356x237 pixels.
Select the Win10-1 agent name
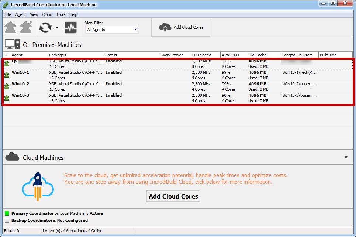(20, 72)
